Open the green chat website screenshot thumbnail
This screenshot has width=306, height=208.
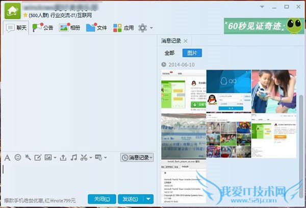(x=184, y=92)
